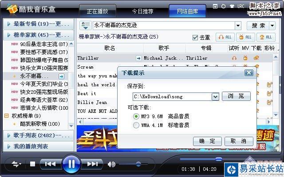Open the play mode arrows menu
The width and height of the screenshot is (284, 177).
tap(16, 164)
